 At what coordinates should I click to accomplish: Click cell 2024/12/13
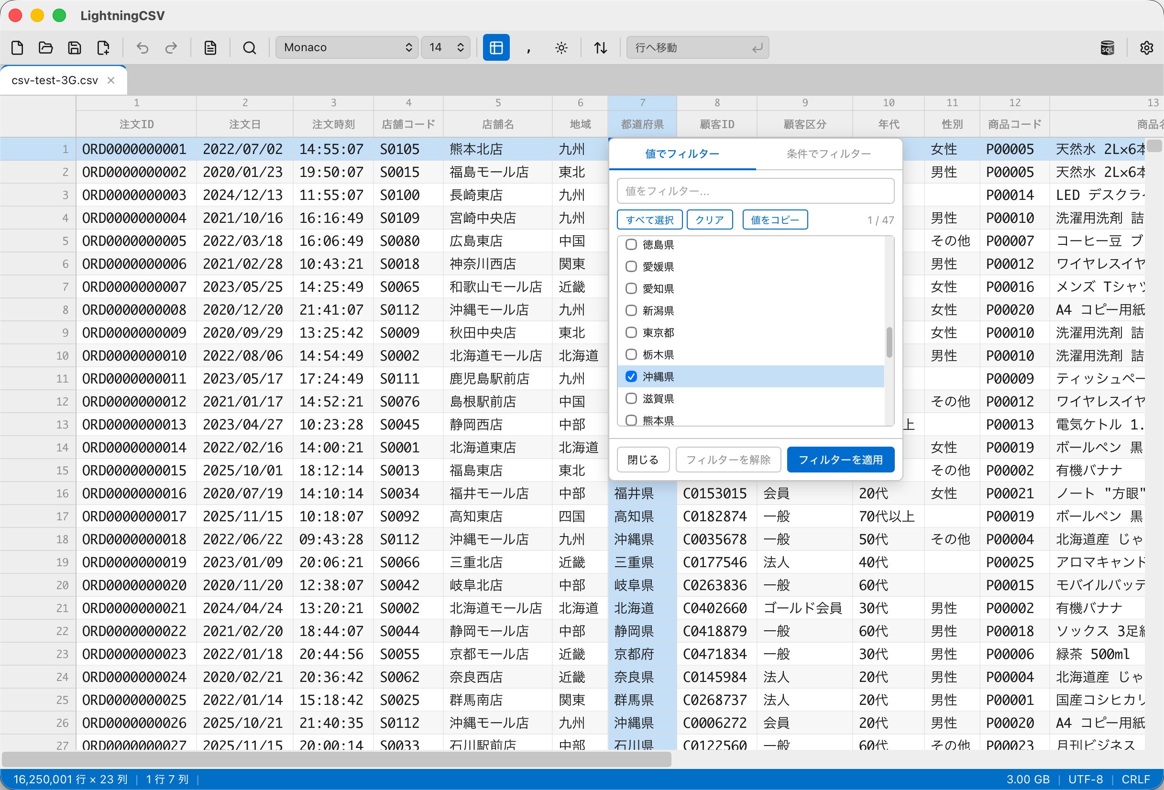(x=244, y=195)
